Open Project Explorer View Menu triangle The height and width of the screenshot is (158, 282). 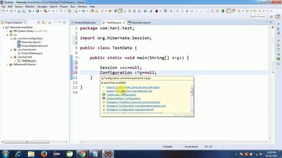56,22
